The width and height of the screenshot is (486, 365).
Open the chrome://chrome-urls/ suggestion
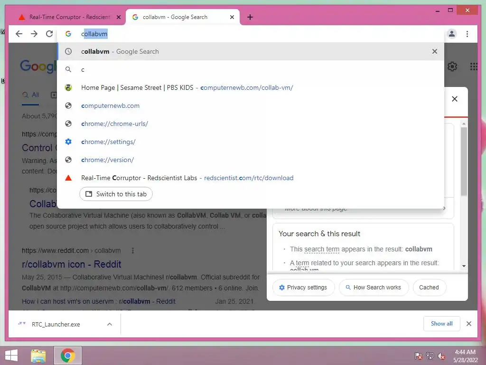251,124
